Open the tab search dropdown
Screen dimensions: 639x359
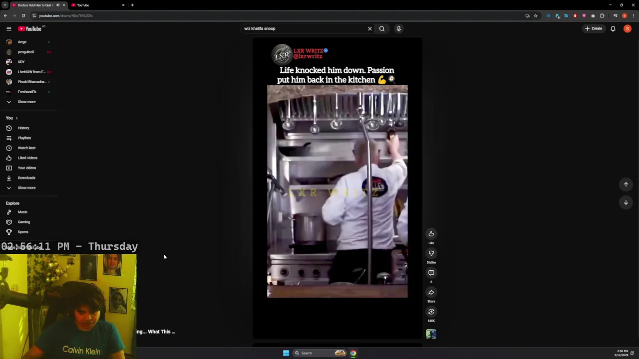pyautogui.click(x=5, y=5)
